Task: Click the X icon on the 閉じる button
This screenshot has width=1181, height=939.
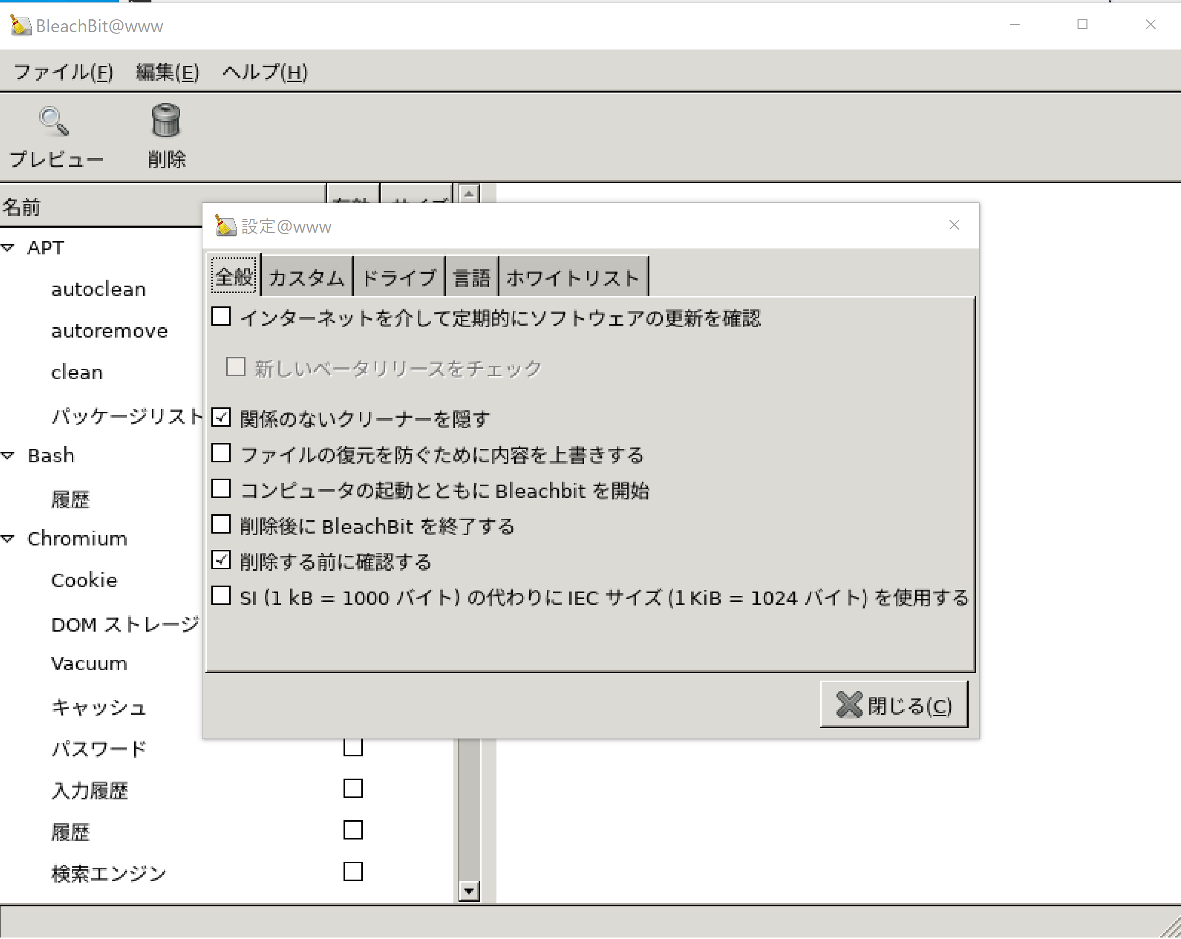Action: coord(849,704)
